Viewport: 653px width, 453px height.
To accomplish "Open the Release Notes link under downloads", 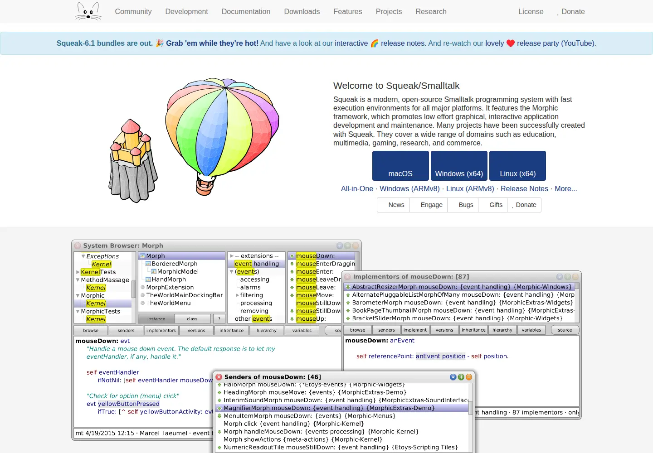I will click(524, 189).
